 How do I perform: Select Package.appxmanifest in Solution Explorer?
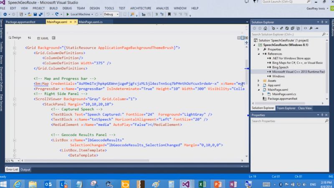pyautogui.click(x=282, y=99)
